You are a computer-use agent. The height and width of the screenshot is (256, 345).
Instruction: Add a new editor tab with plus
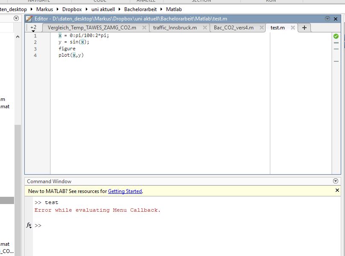pos(304,28)
